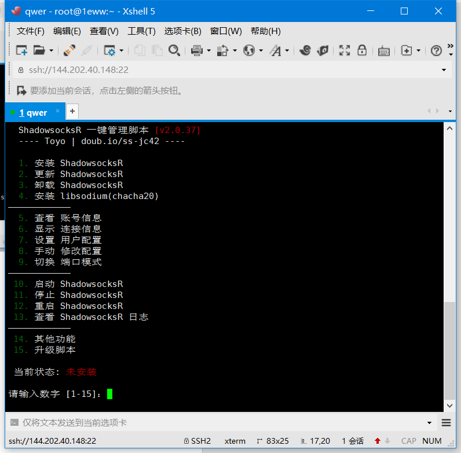This screenshot has width=461, height=453.
Task: Click the lock screen padlock icon
Action: click(362, 50)
